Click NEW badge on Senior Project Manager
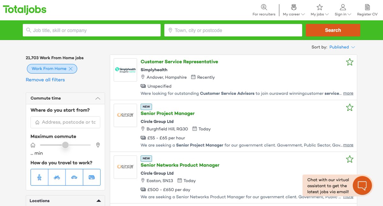The width and height of the screenshot is (383, 206). [146, 107]
